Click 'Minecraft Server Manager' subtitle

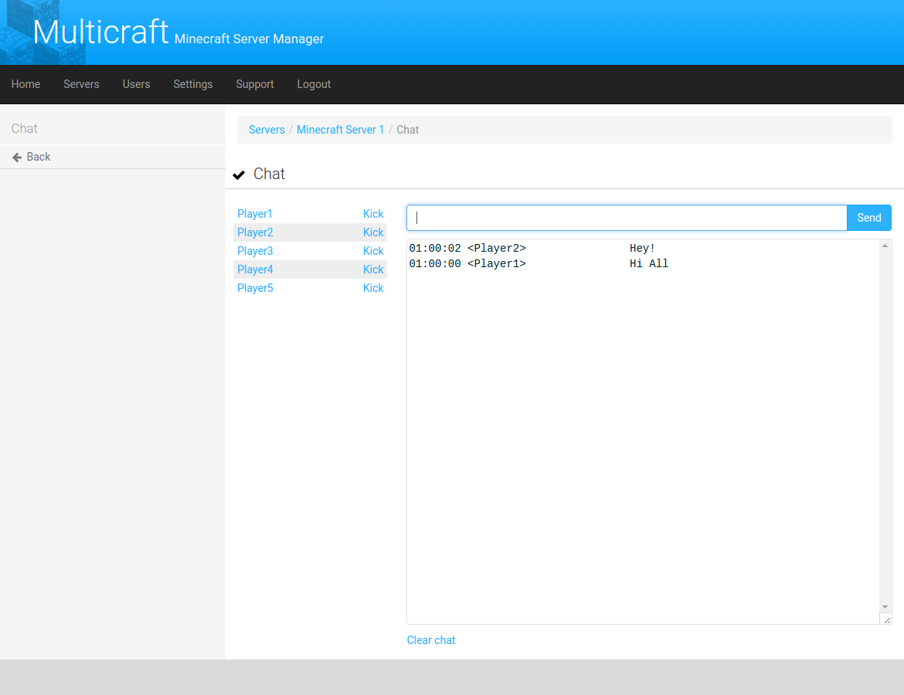point(249,39)
